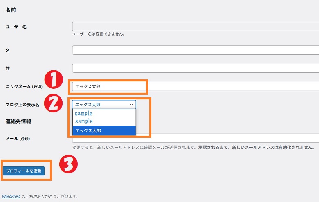
Task: Click the ユーザー名 disabled input field
Action: coord(195,27)
